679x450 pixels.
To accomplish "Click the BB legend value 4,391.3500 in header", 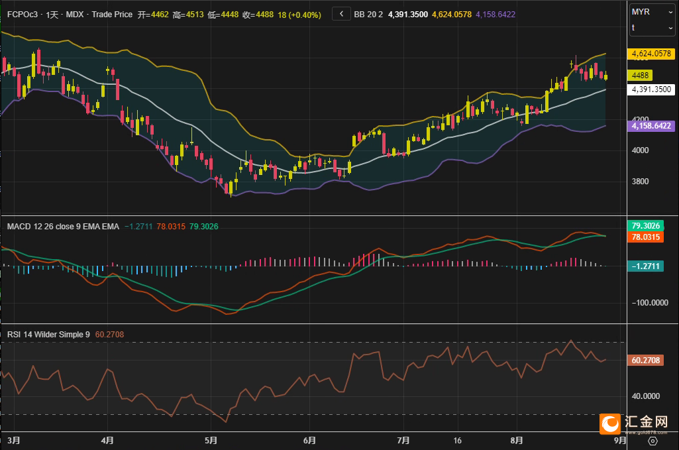I will click(x=408, y=15).
